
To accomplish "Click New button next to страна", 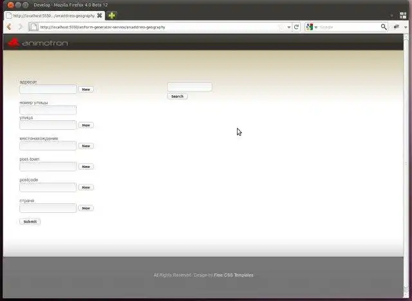I will (x=86, y=208).
